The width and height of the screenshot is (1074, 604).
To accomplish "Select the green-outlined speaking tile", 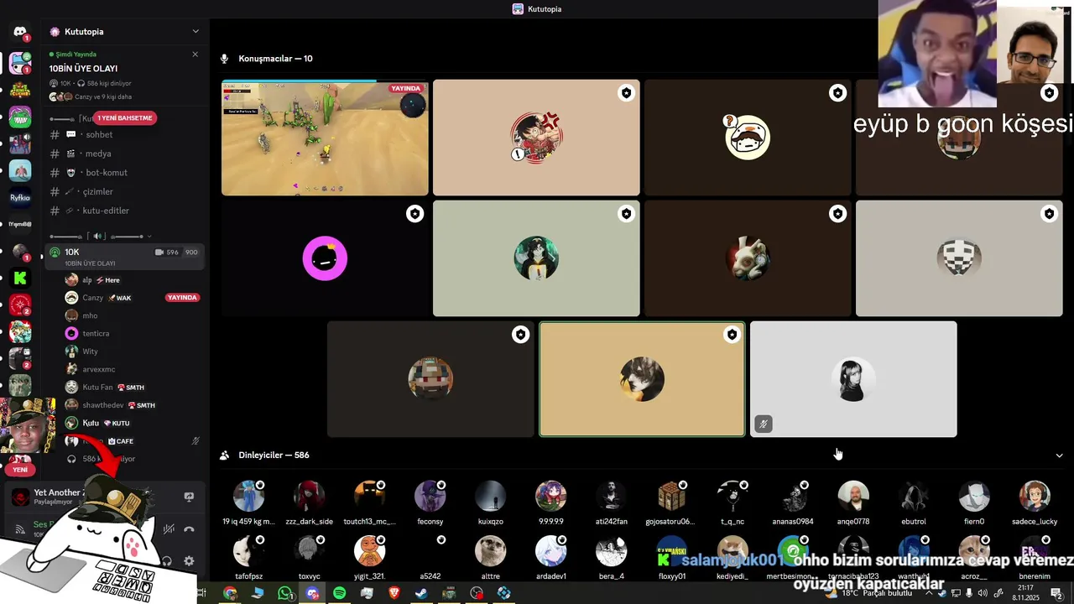I will point(642,379).
